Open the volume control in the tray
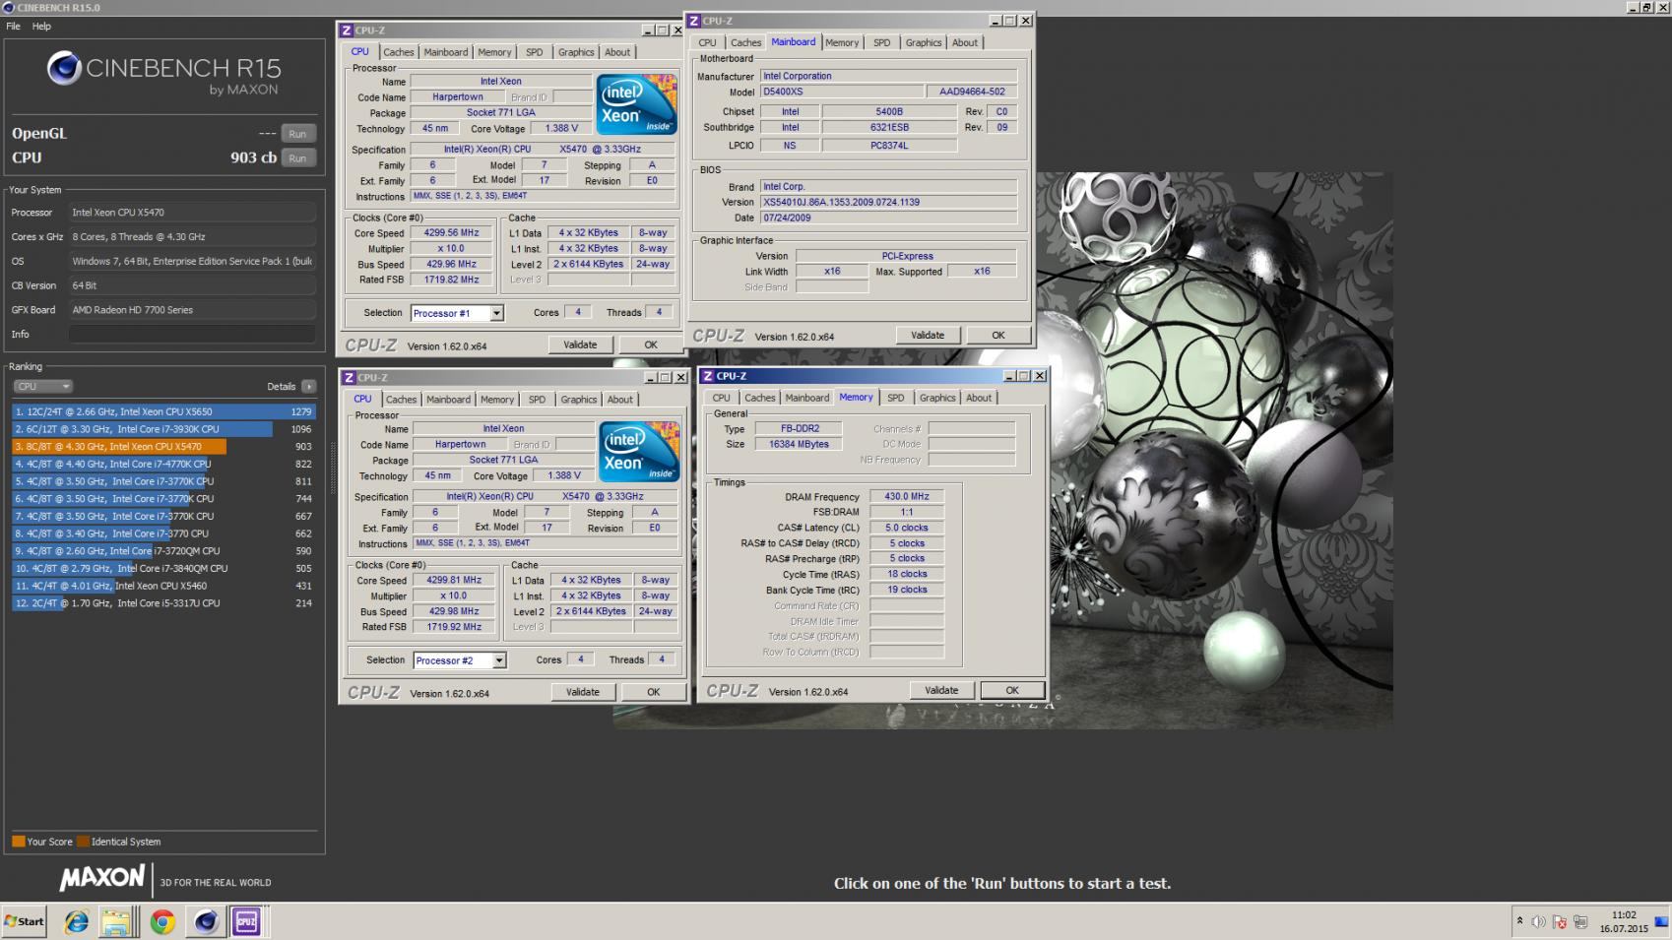 point(1538,922)
